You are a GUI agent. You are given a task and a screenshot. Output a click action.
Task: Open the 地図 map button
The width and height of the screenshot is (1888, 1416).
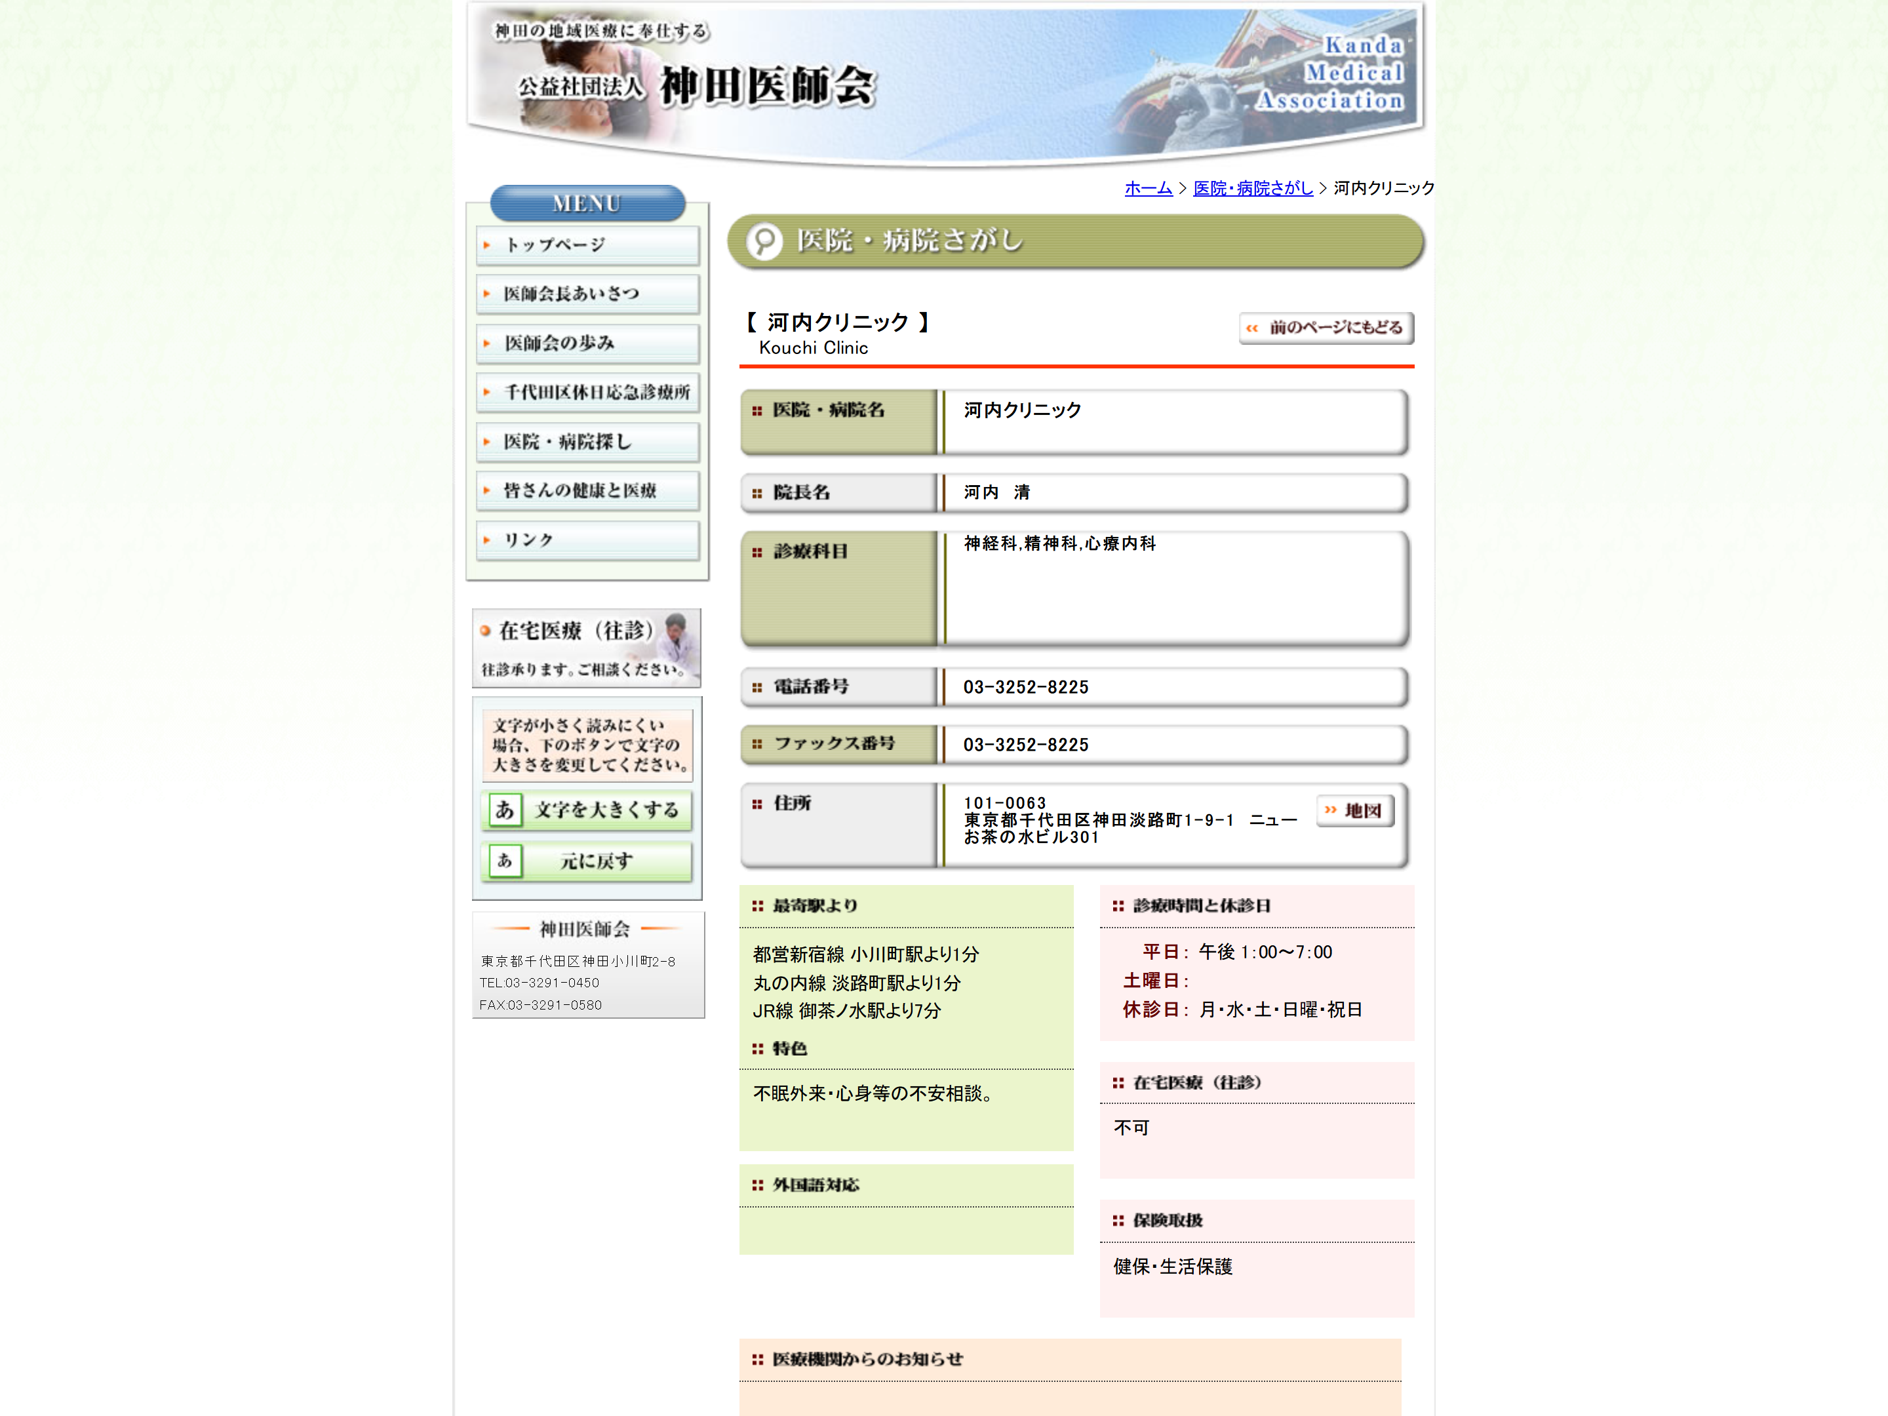1356,811
